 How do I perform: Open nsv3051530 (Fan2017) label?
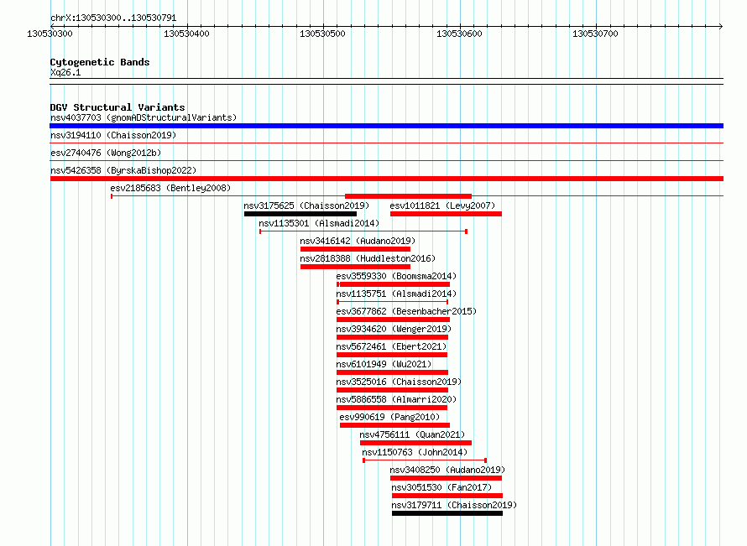coord(441,487)
